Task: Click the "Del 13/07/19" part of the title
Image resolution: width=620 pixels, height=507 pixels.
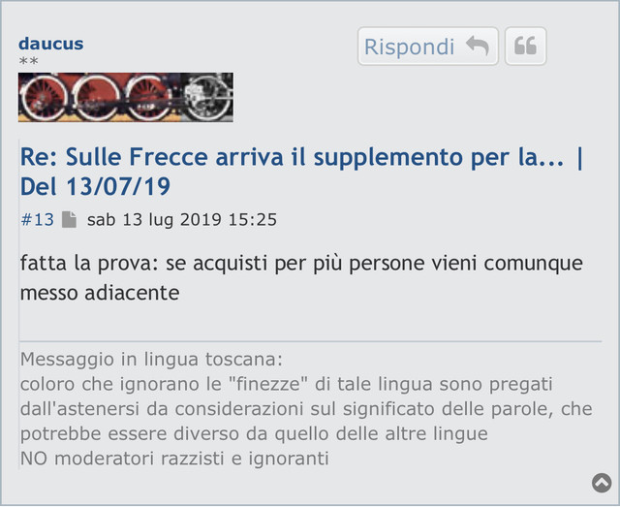Action: click(x=95, y=186)
